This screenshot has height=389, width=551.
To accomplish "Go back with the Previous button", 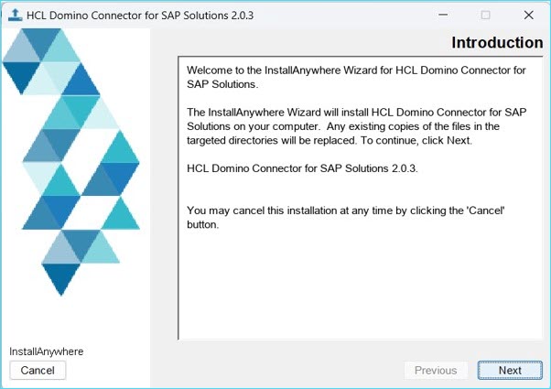I will point(436,370).
